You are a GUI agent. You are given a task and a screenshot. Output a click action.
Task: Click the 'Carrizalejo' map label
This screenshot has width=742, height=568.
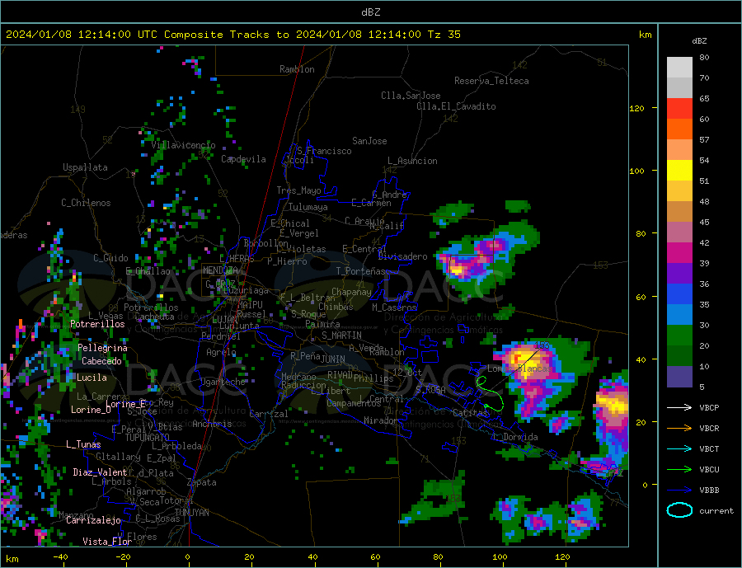[x=93, y=520]
